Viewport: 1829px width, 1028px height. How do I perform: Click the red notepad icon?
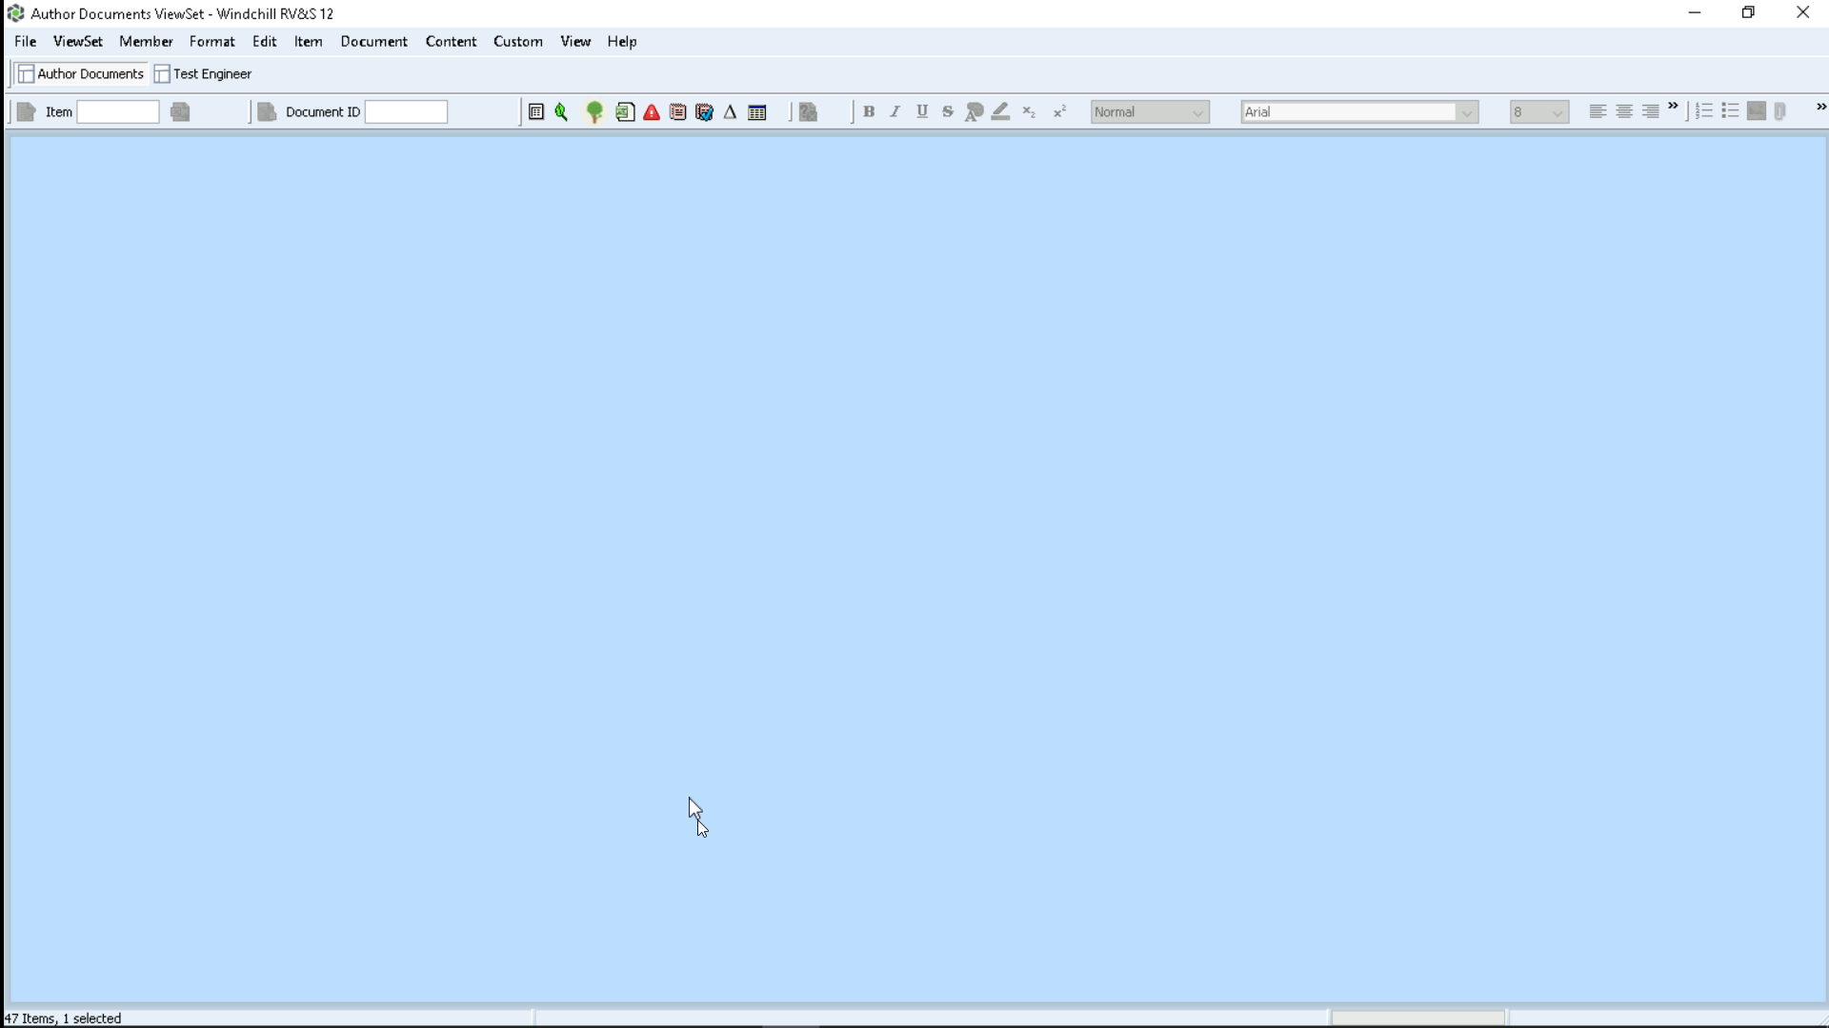tap(677, 112)
